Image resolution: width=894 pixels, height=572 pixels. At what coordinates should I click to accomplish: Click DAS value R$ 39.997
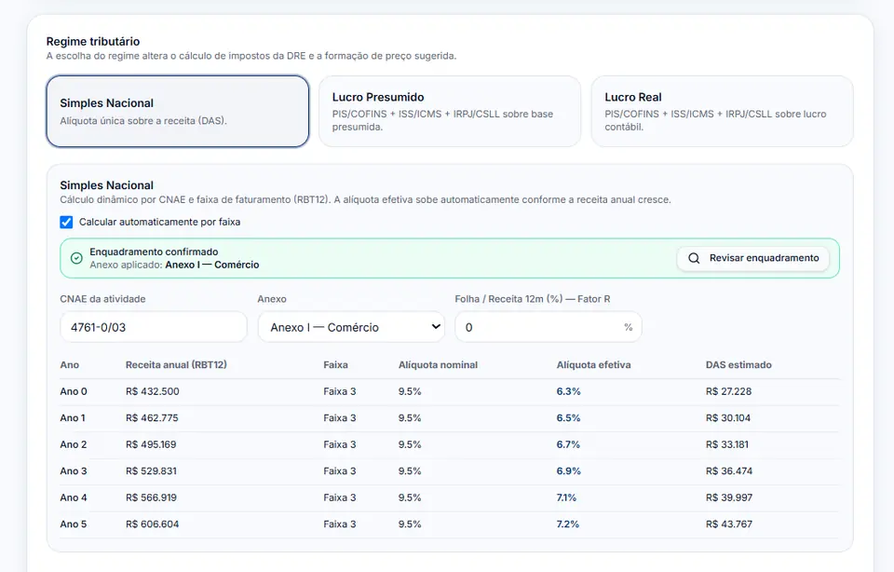[729, 497]
